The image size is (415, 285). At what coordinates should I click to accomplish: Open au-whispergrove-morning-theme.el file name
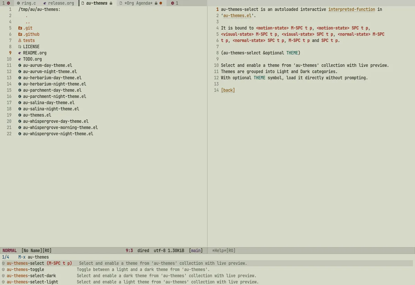61,127
